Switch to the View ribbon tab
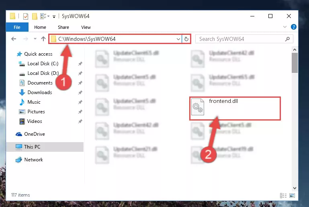This screenshot has width=309, height=207. [86, 27]
